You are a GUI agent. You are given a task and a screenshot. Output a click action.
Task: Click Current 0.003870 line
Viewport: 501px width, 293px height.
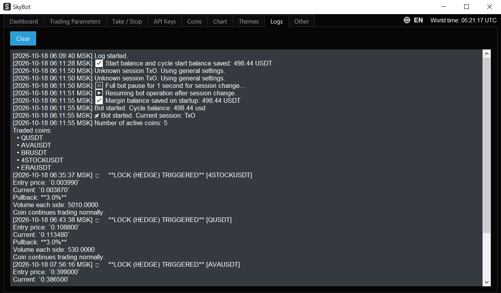click(41, 190)
